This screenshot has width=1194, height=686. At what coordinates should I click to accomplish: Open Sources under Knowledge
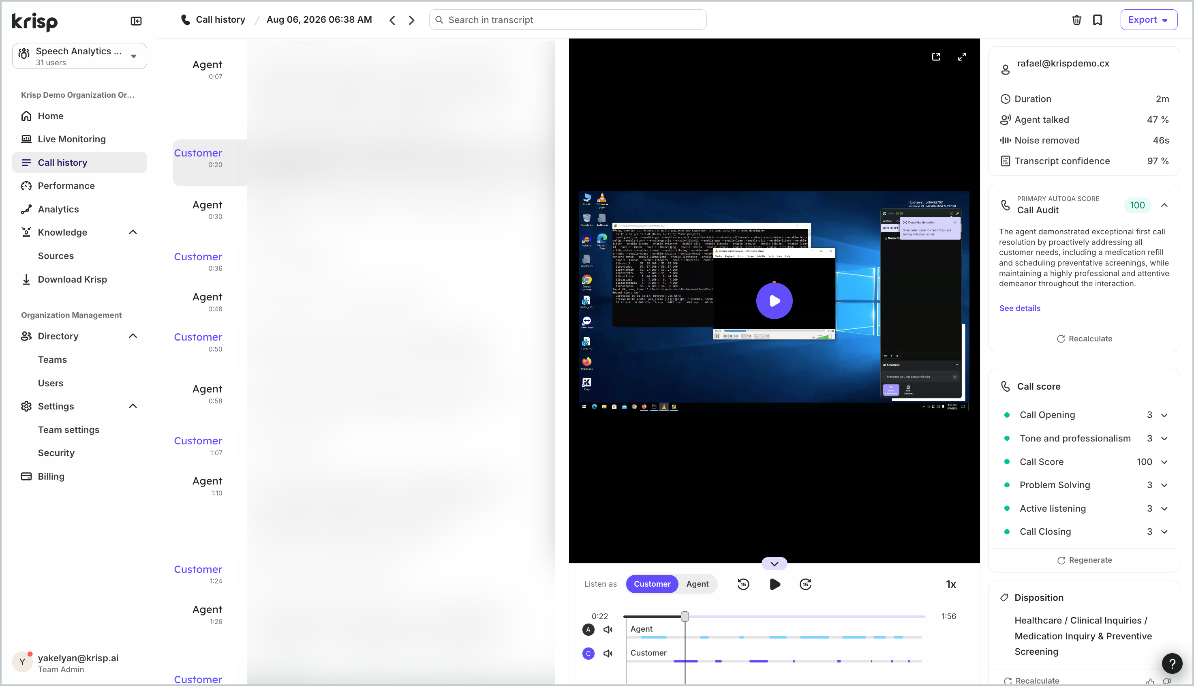(56, 256)
